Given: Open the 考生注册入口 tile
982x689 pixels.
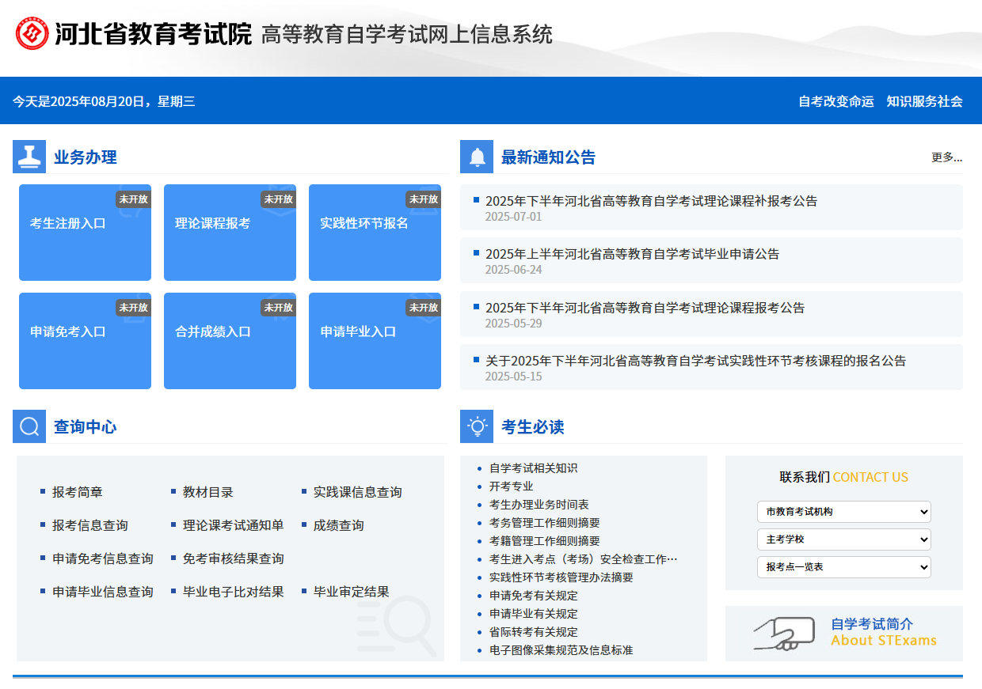Looking at the screenshot, I should (x=85, y=233).
